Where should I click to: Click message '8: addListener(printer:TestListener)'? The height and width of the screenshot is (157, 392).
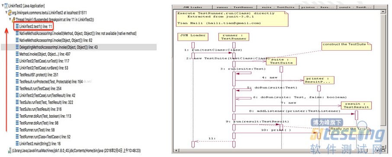coord(295,111)
